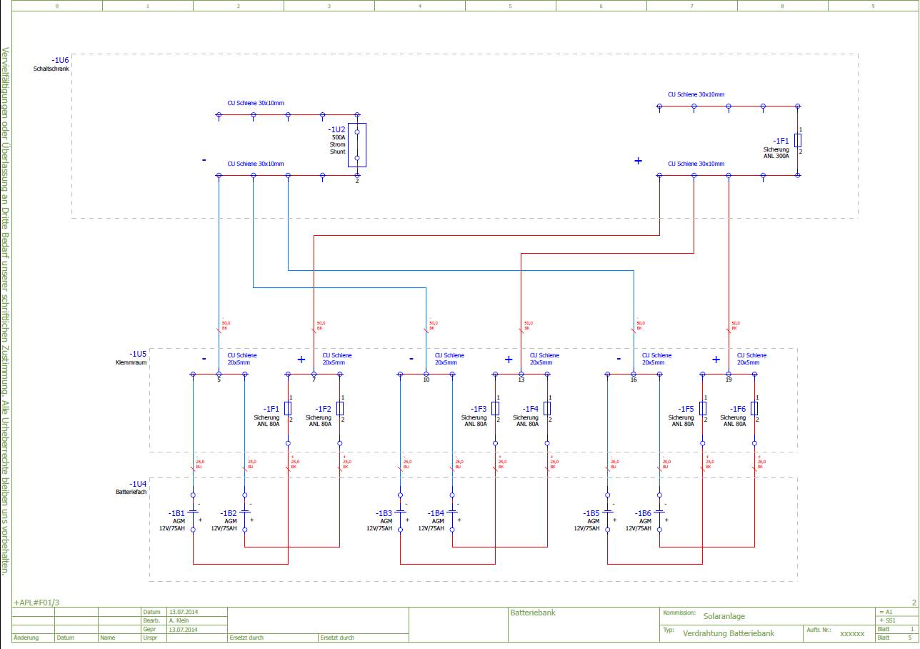Image resolution: width=920 pixels, height=649 pixels.
Task: Select the blue minus sign in Schaltschrank
Action: coord(204,160)
